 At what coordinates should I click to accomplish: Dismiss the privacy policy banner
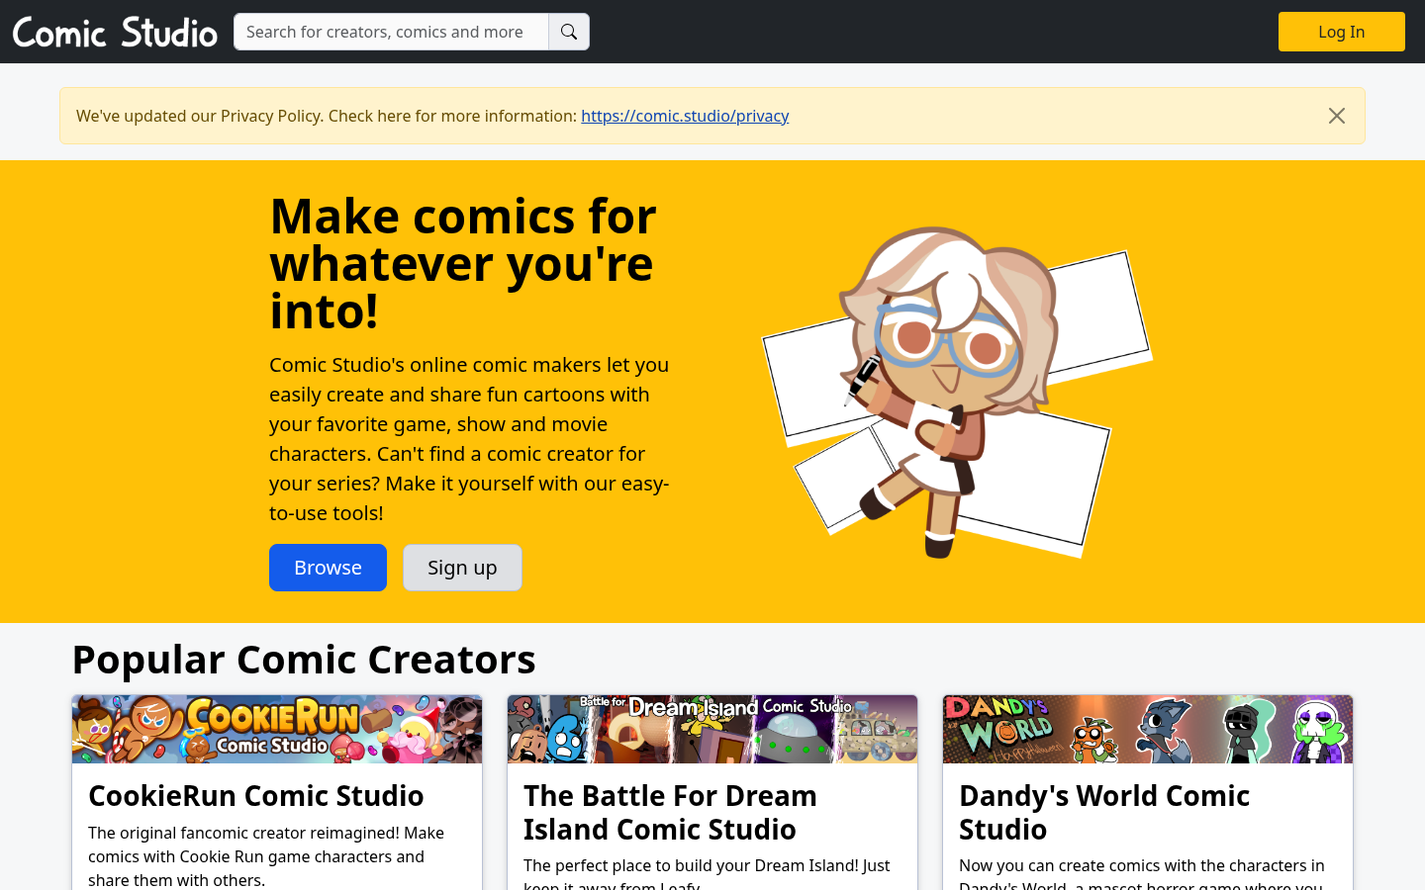click(x=1337, y=116)
